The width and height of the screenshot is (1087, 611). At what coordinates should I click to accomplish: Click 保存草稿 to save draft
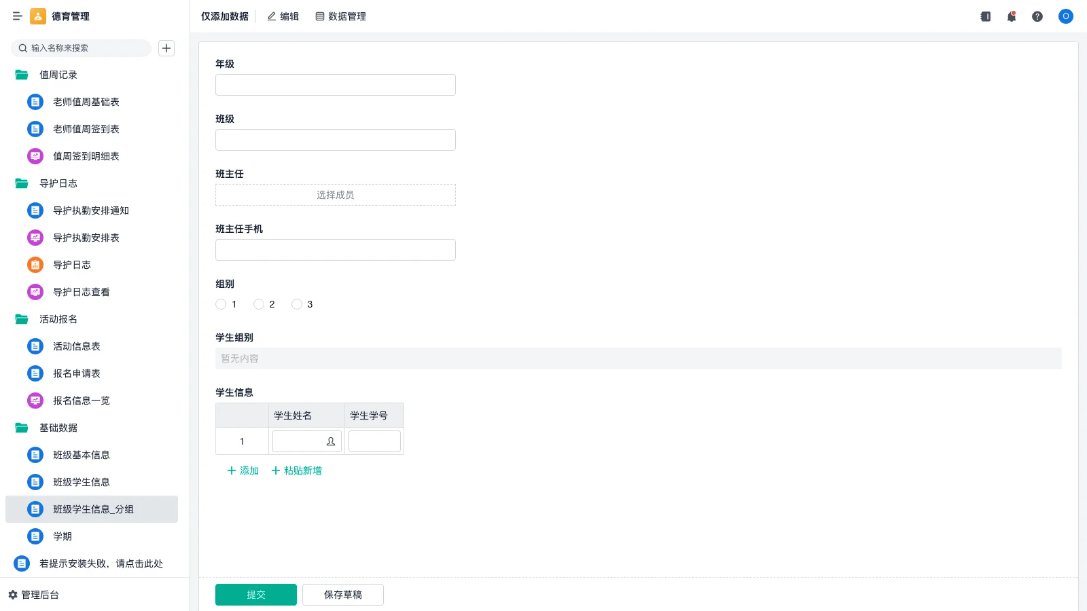pos(343,594)
